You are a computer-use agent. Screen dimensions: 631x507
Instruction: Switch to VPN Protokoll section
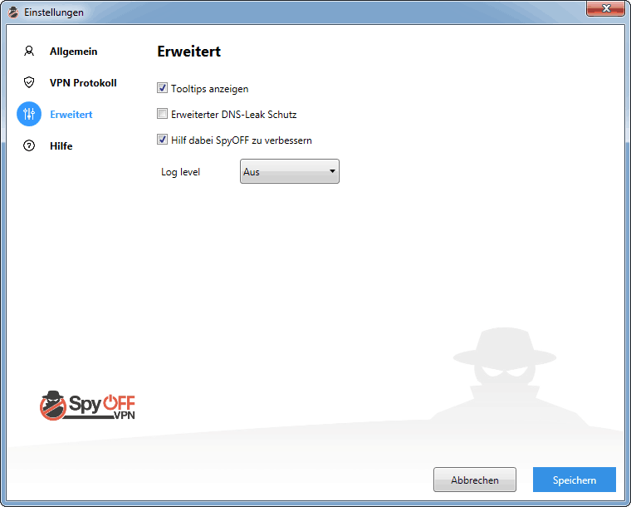83,83
